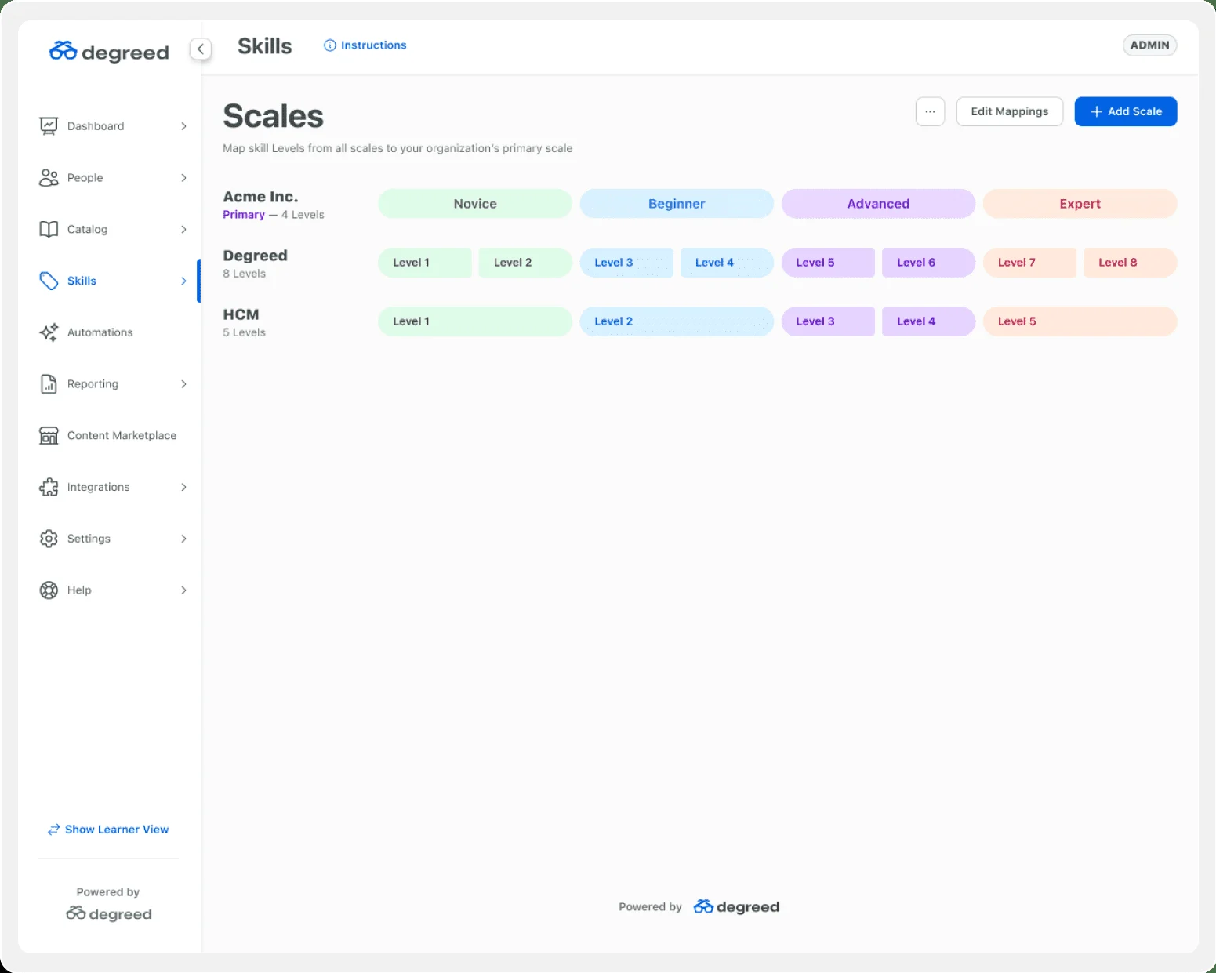Click the Integrations puzzle icon
Screen dimensions: 1216x973
tap(49, 487)
